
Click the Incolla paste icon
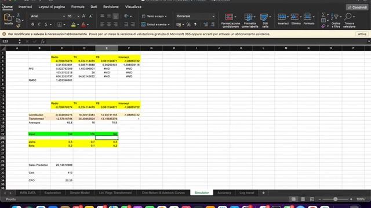click(x=8, y=17)
